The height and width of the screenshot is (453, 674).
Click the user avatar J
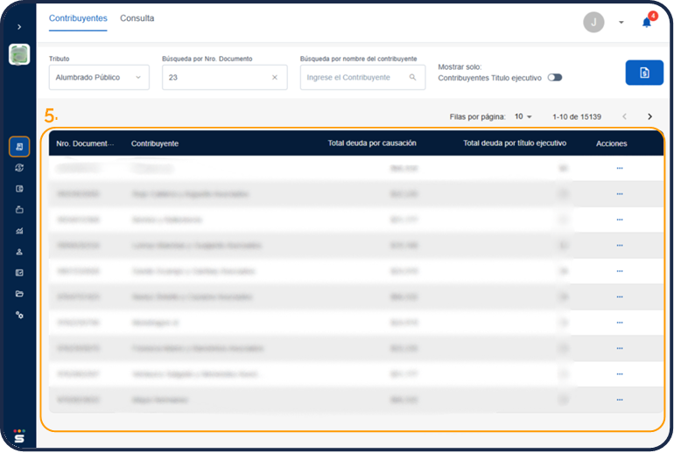pyautogui.click(x=593, y=23)
